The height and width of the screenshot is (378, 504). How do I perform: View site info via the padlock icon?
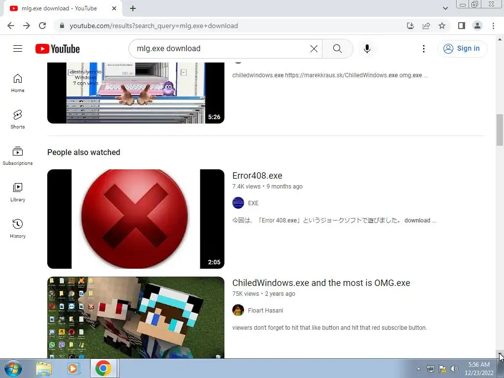pyautogui.click(x=62, y=26)
